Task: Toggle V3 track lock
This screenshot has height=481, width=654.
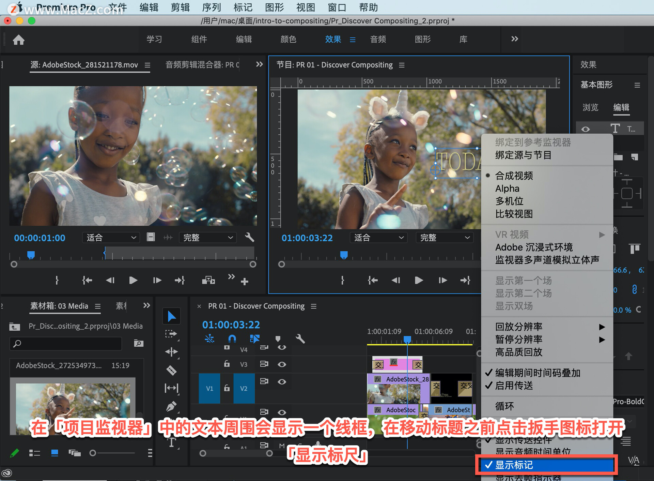Action: pyautogui.click(x=227, y=364)
